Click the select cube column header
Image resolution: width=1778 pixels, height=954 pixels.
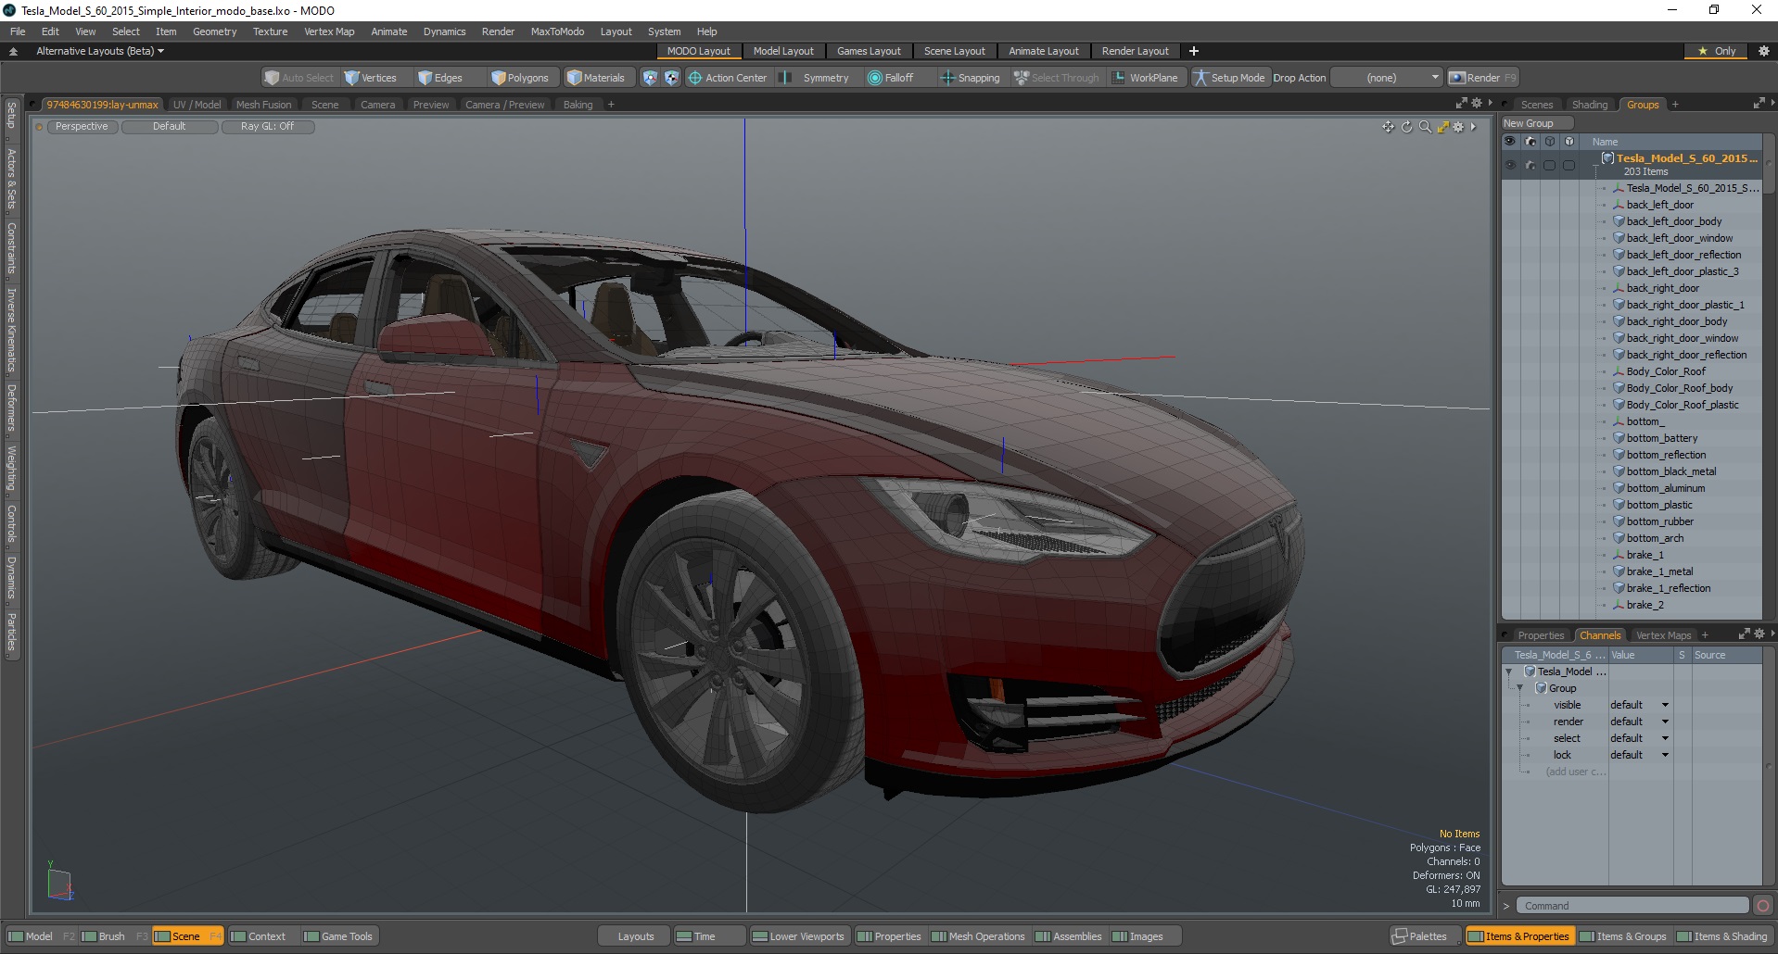(1550, 142)
